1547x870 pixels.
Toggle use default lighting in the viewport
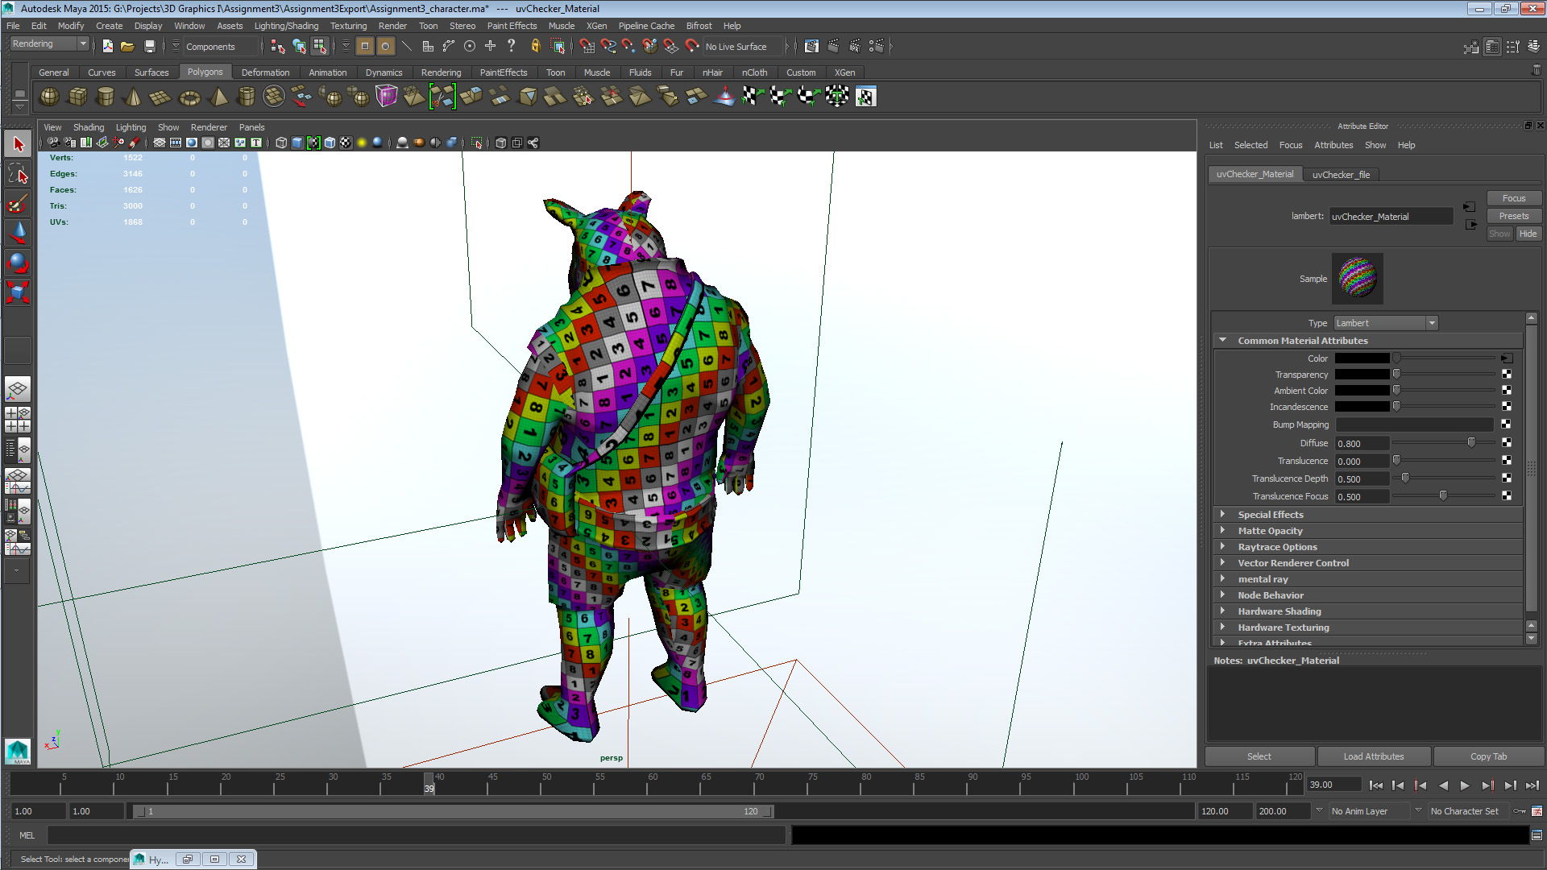click(x=362, y=143)
